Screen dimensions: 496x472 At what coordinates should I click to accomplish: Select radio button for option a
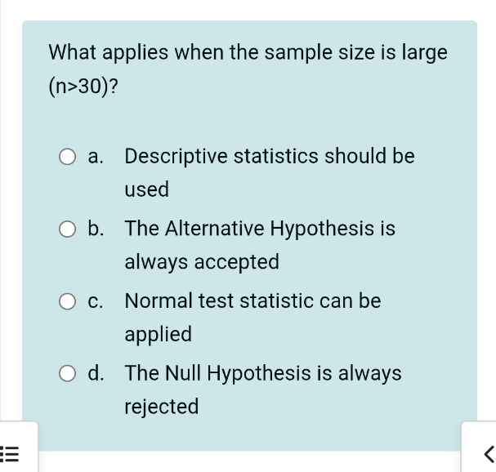67,157
